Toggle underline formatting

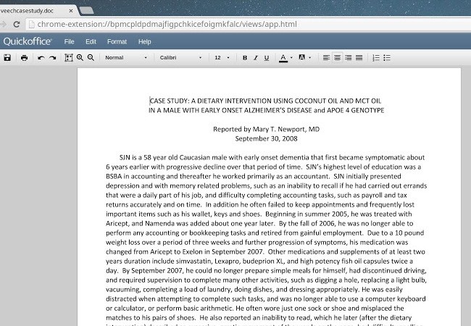coord(267,58)
